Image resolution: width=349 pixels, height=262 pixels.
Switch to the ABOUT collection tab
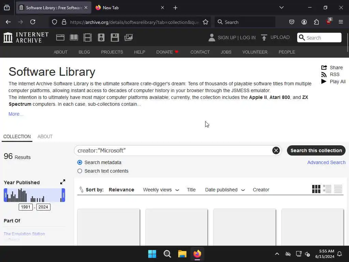(45, 136)
